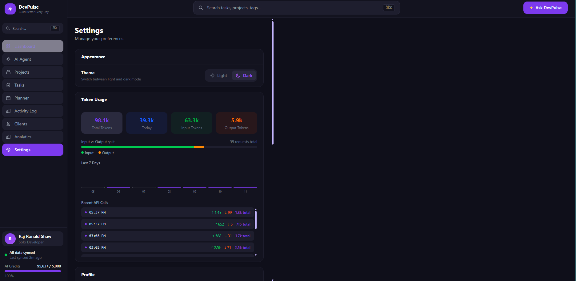Navigate to Planner
Screen dimensions: 576x281
tap(33, 98)
